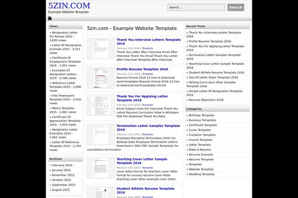Open Resume Example category
Viewport: 298px width, 198px height.
pyautogui.click(x=201, y=154)
